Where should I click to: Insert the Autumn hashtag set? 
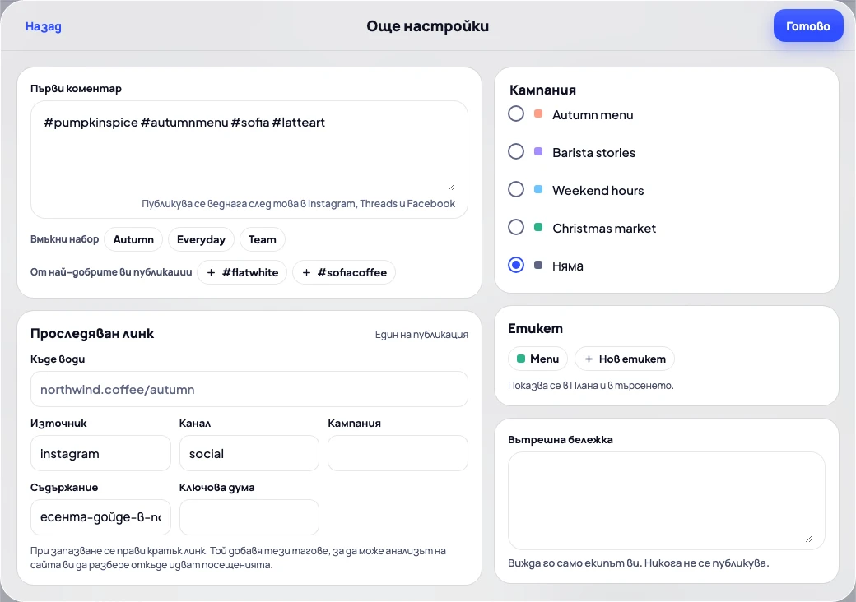coord(133,239)
